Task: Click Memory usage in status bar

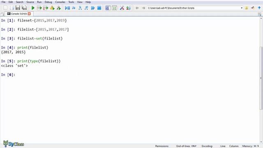Action: (x=251, y=146)
